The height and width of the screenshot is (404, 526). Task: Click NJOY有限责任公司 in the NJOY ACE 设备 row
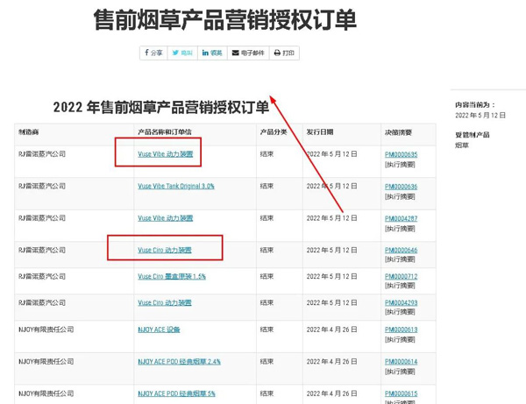click(46, 330)
